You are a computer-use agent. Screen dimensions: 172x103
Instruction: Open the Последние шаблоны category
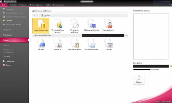point(75,26)
